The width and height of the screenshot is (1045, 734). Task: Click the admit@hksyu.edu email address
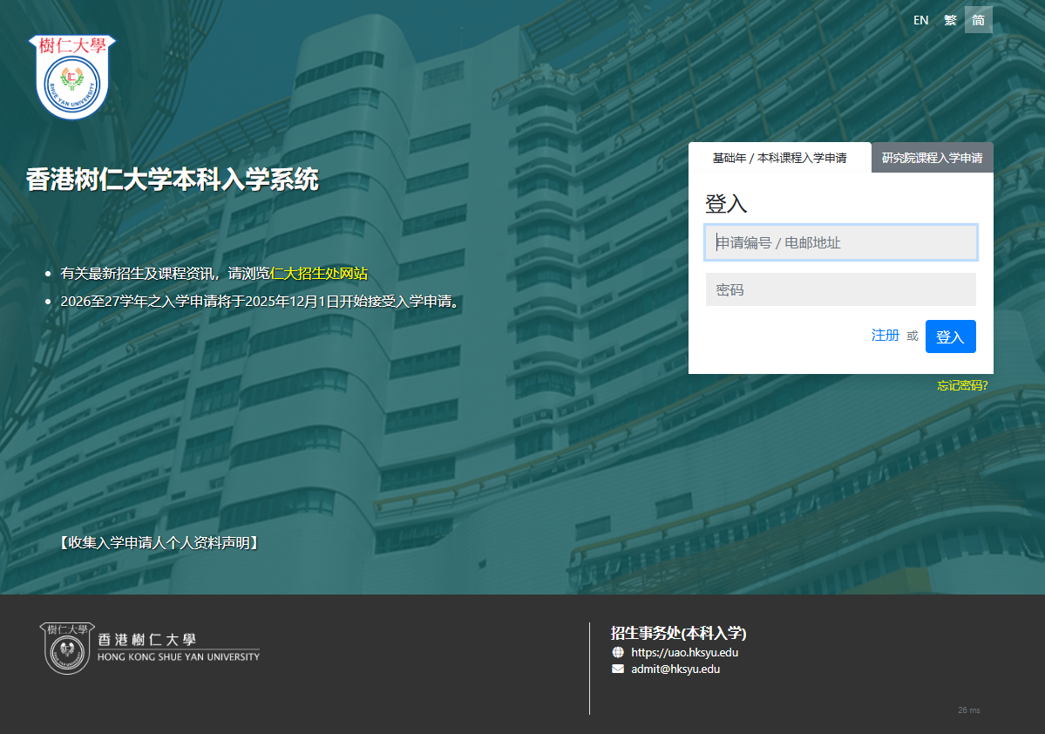coord(675,669)
